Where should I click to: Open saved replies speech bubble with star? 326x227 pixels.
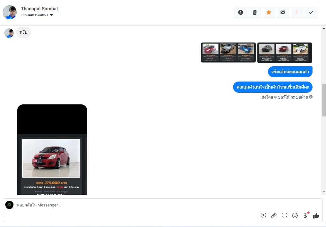coord(263,216)
